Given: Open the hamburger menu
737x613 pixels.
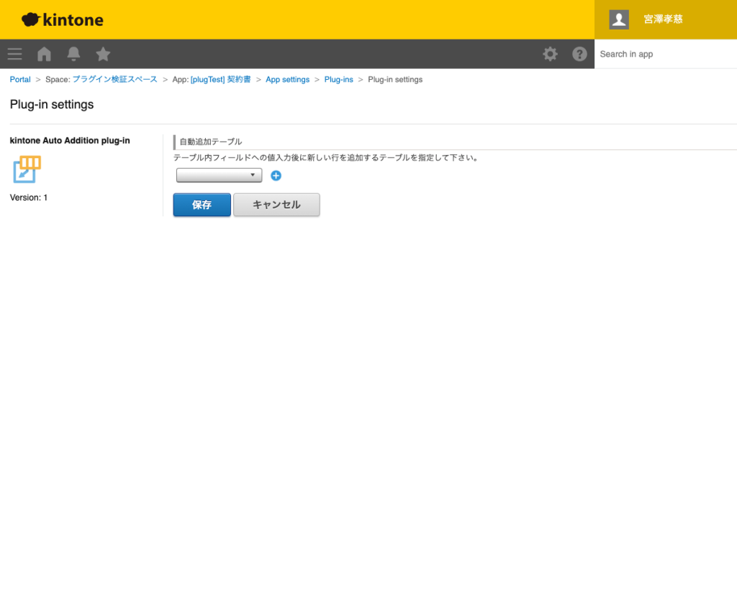Looking at the screenshot, I should coord(14,54).
